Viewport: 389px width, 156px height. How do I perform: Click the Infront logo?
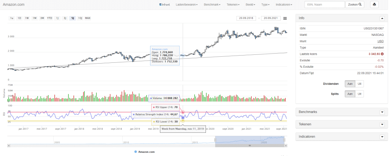164,5
